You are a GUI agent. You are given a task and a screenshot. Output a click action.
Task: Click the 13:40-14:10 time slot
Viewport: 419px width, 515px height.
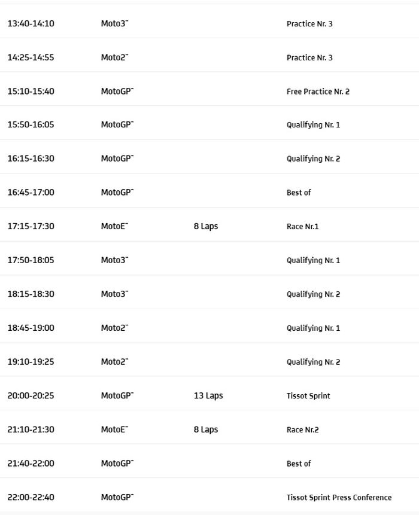tap(31, 24)
